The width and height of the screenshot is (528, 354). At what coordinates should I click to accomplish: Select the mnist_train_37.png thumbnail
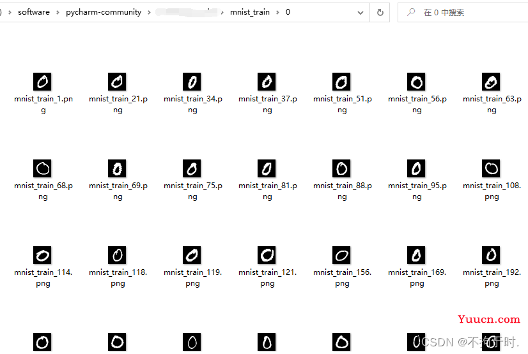[x=267, y=82]
